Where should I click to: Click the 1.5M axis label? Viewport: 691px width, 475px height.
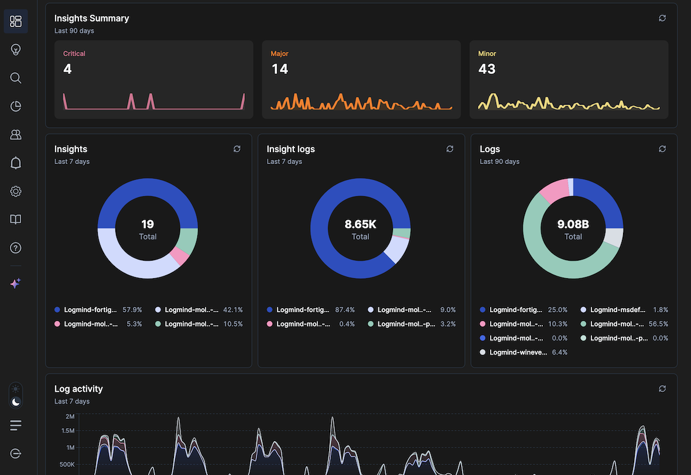(68, 430)
